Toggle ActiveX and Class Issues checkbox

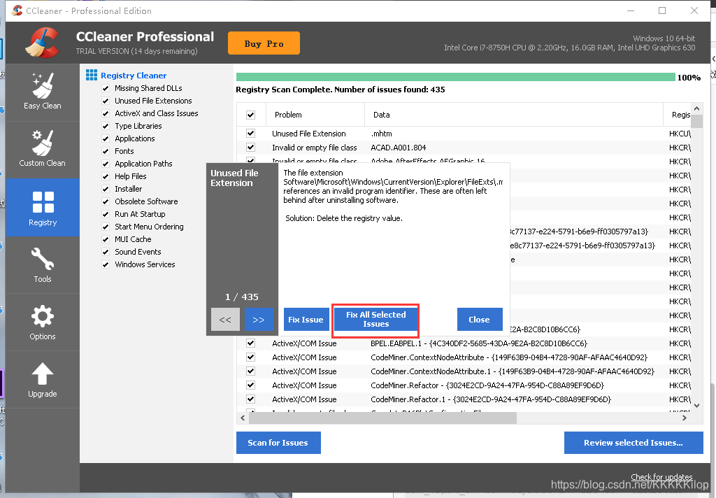click(x=106, y=113)
